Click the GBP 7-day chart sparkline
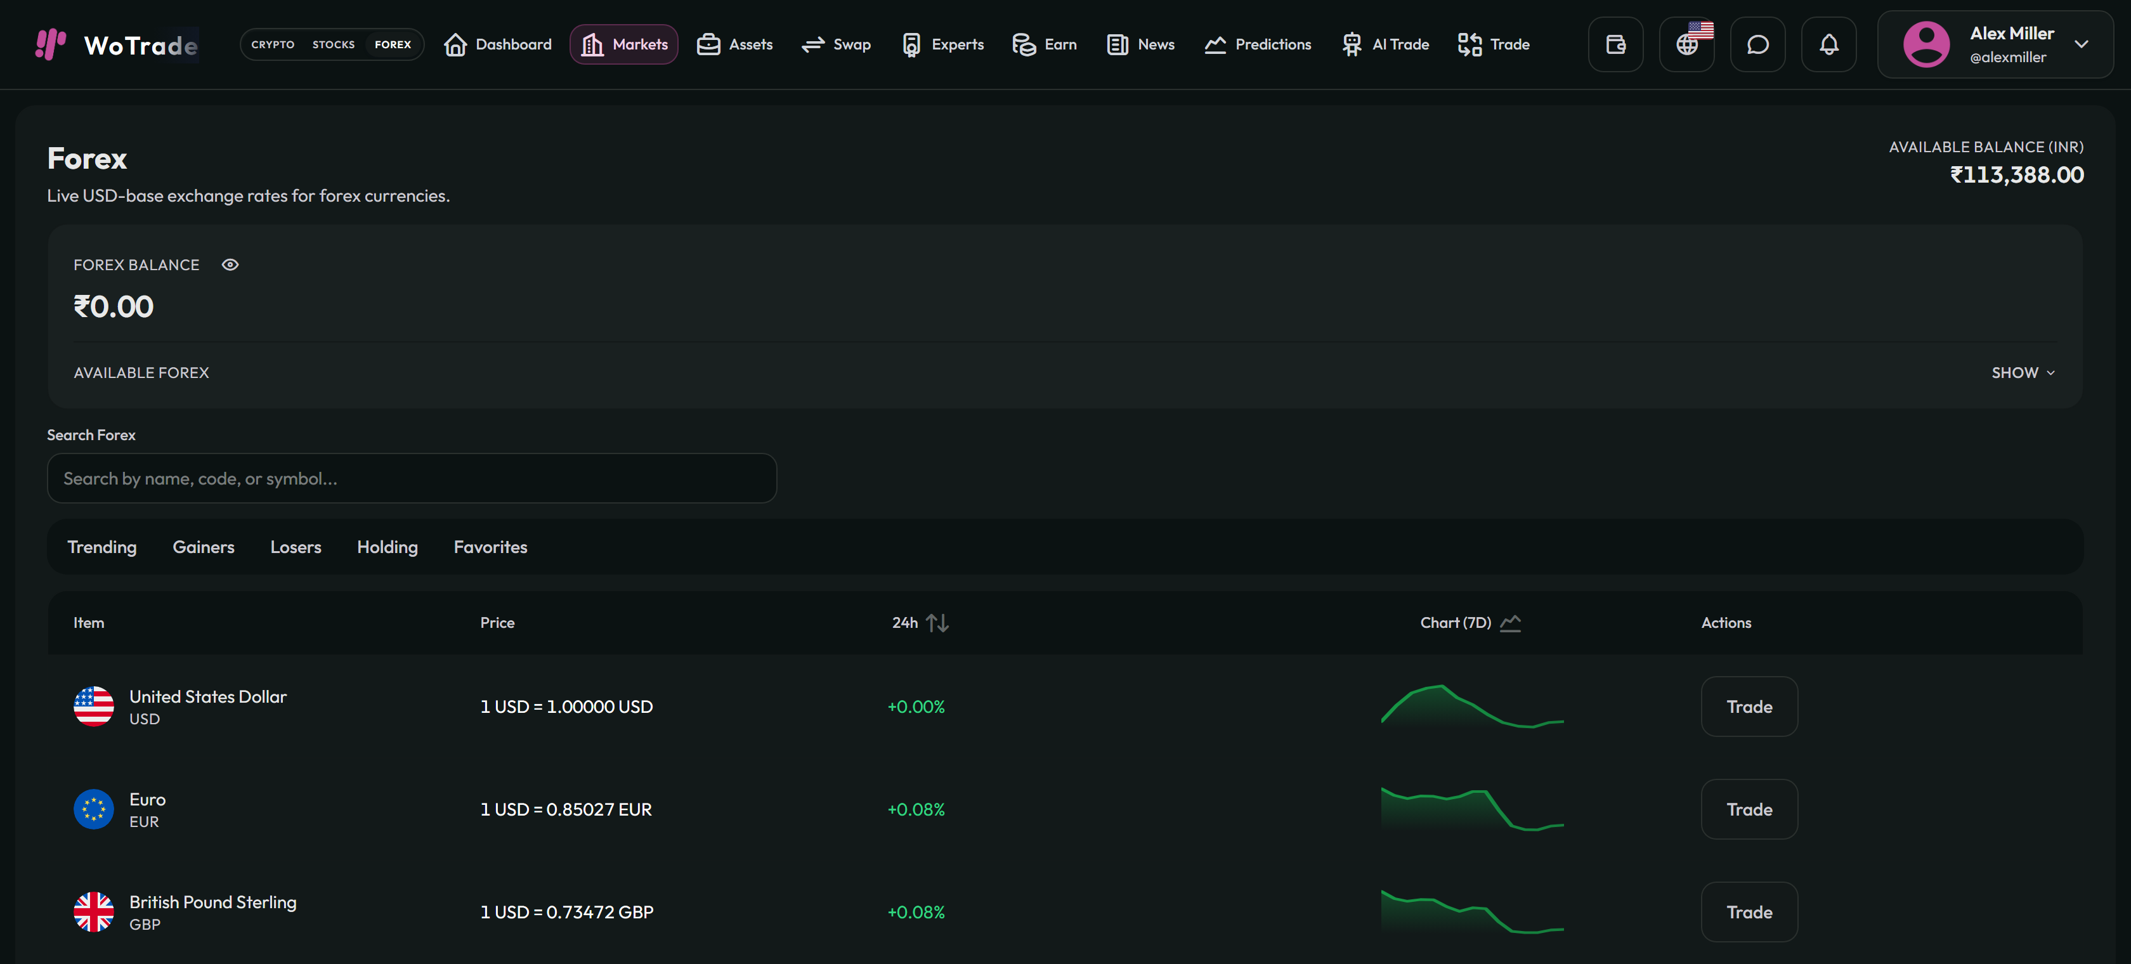 pyautogui.click(x=1471, y=912)
